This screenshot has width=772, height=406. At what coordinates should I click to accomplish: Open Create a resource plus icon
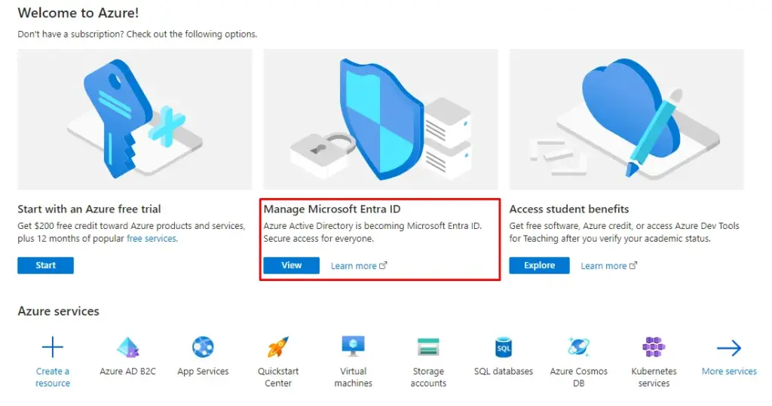pos(53,347)
